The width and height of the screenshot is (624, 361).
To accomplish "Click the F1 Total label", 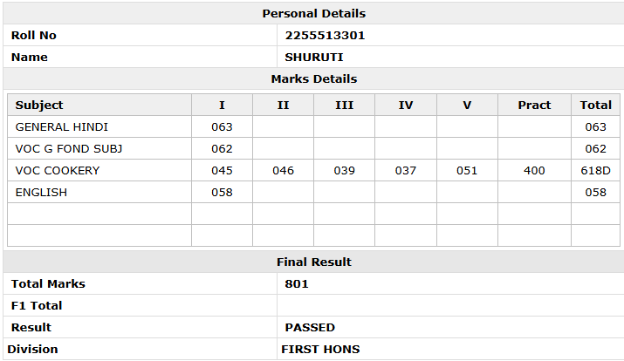I will click(37, 306).
